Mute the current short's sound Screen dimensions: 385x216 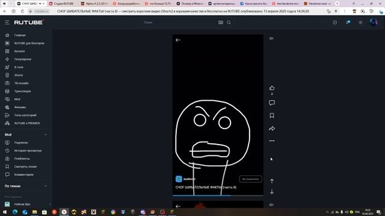pyautogui.click(x=271, y=38)
